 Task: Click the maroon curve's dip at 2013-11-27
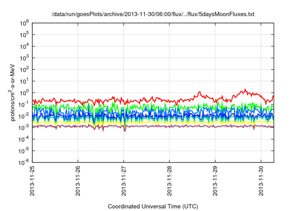pyautogui.click(x=125, y=130)
